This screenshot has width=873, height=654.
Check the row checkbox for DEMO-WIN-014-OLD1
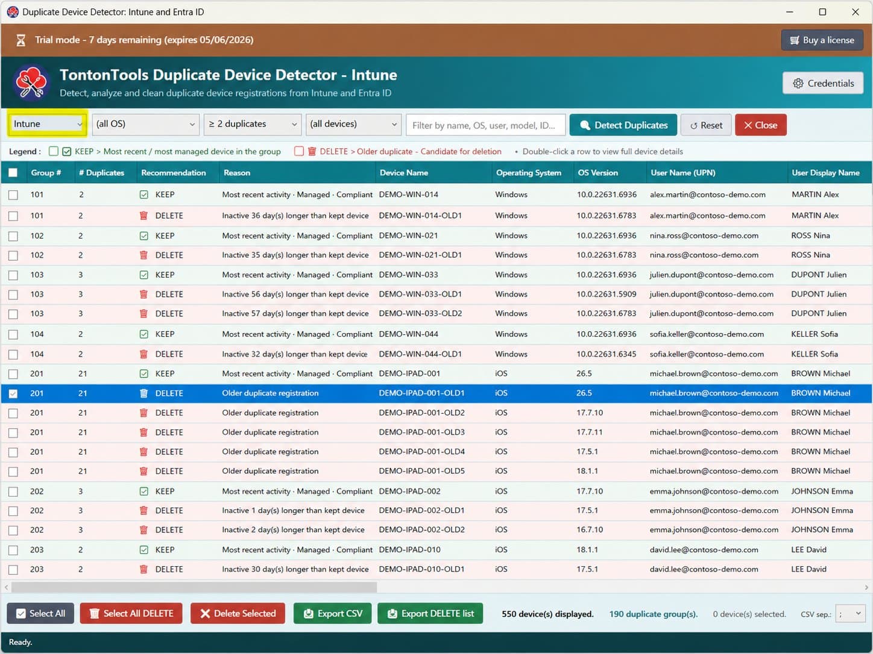tap(13, 216)
